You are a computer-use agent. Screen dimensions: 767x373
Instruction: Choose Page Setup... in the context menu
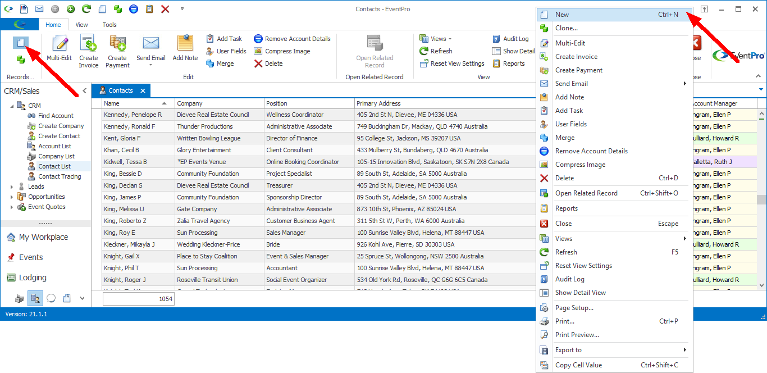(x=614, y=308)
